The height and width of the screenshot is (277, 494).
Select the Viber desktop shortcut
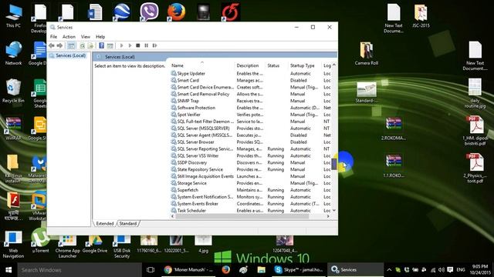[149, 12]
